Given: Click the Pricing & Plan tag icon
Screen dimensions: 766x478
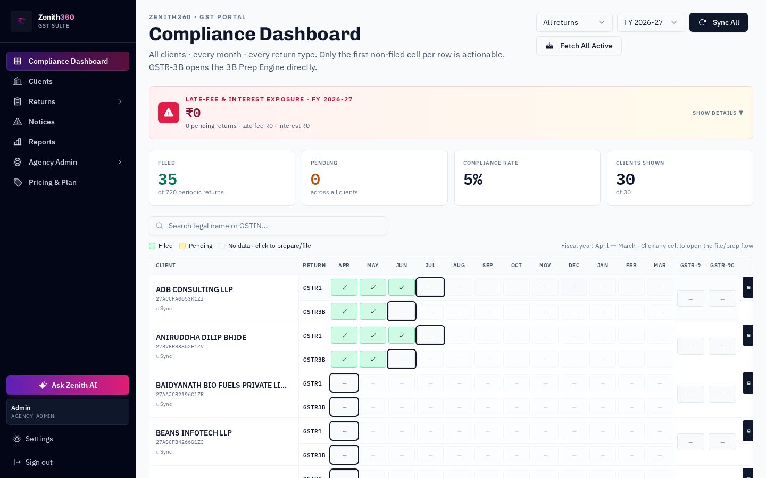Looking at the screenshot, I should (18, 182).
